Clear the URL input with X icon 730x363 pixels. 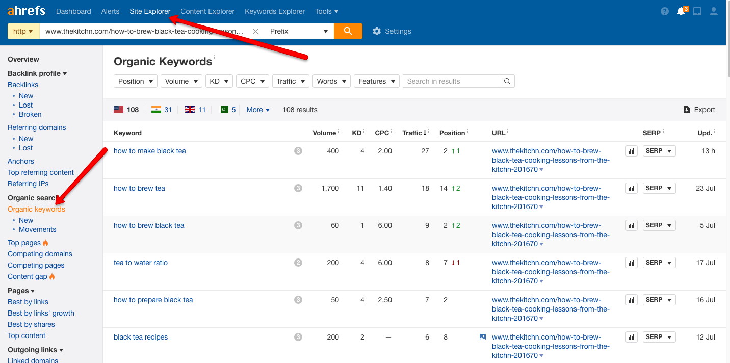[x=256, y=31]
